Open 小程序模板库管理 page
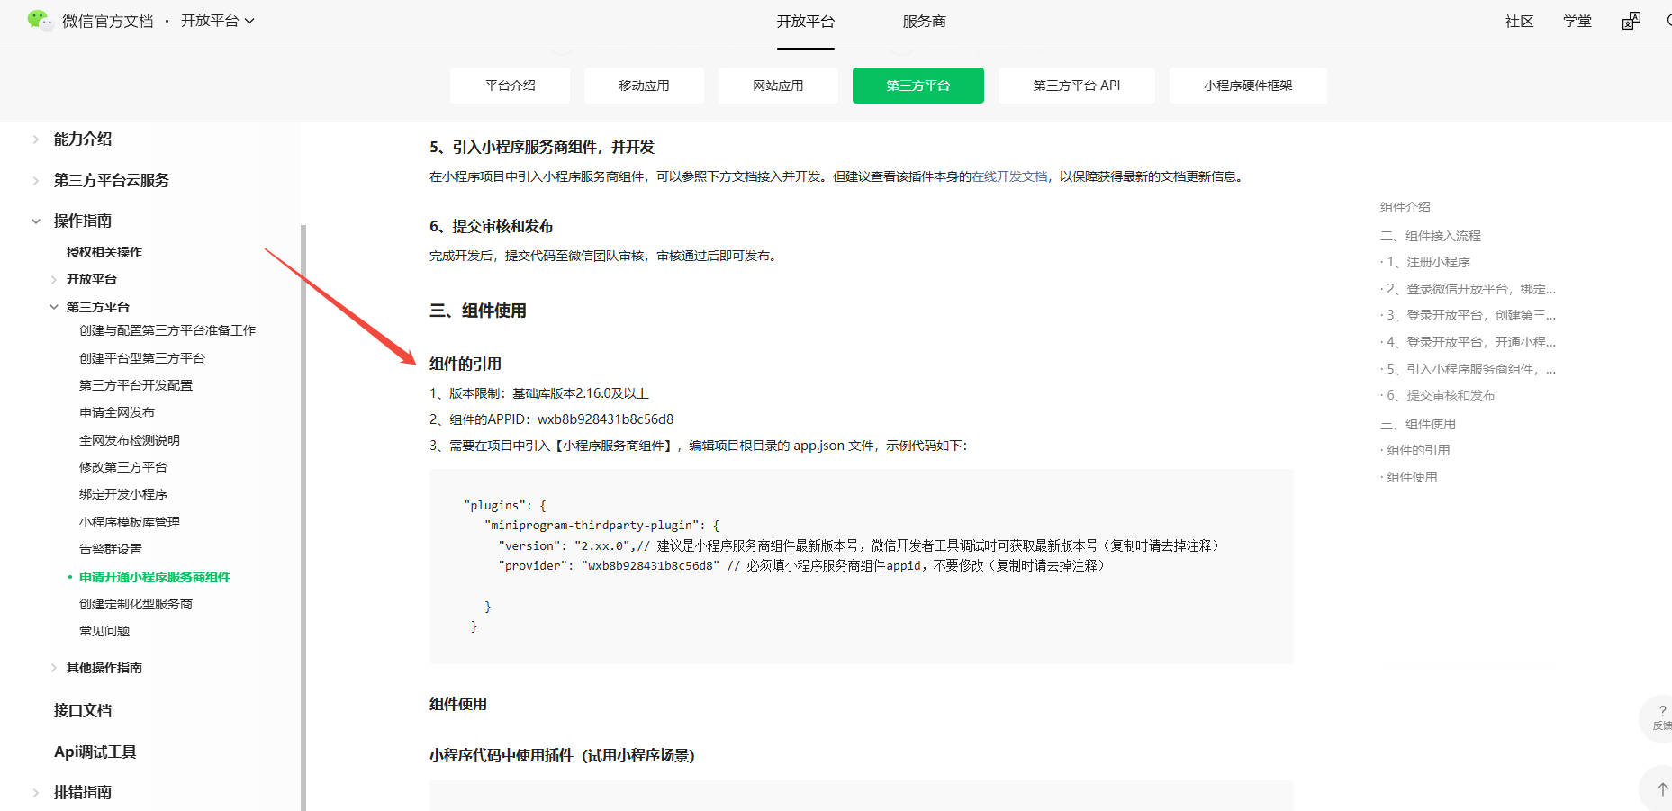1672x811 pixels. (x=130, y=522)
